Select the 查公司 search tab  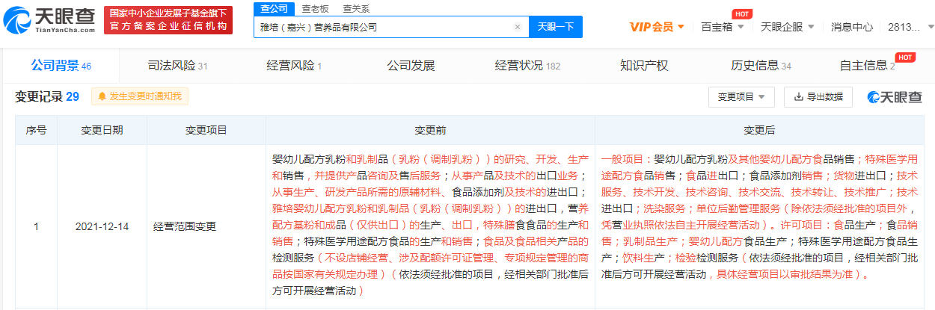pos(273,8)
